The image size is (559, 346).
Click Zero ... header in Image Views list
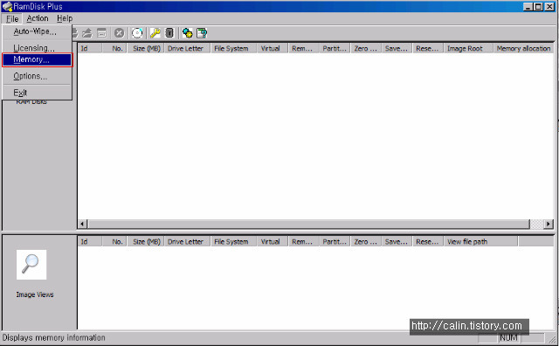(x=366, y=241)
